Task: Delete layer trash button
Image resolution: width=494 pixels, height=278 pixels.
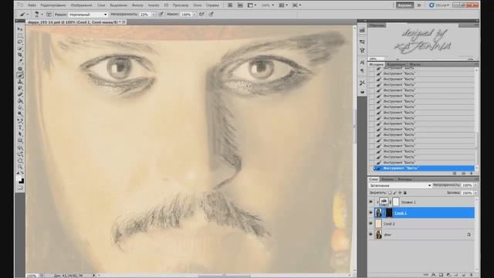Action: (472, 275)
